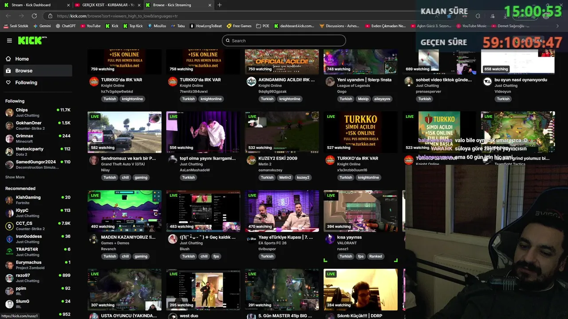Close the Browse - Kick Streaming tab
568x319 pixels.
tap(210, 5)
